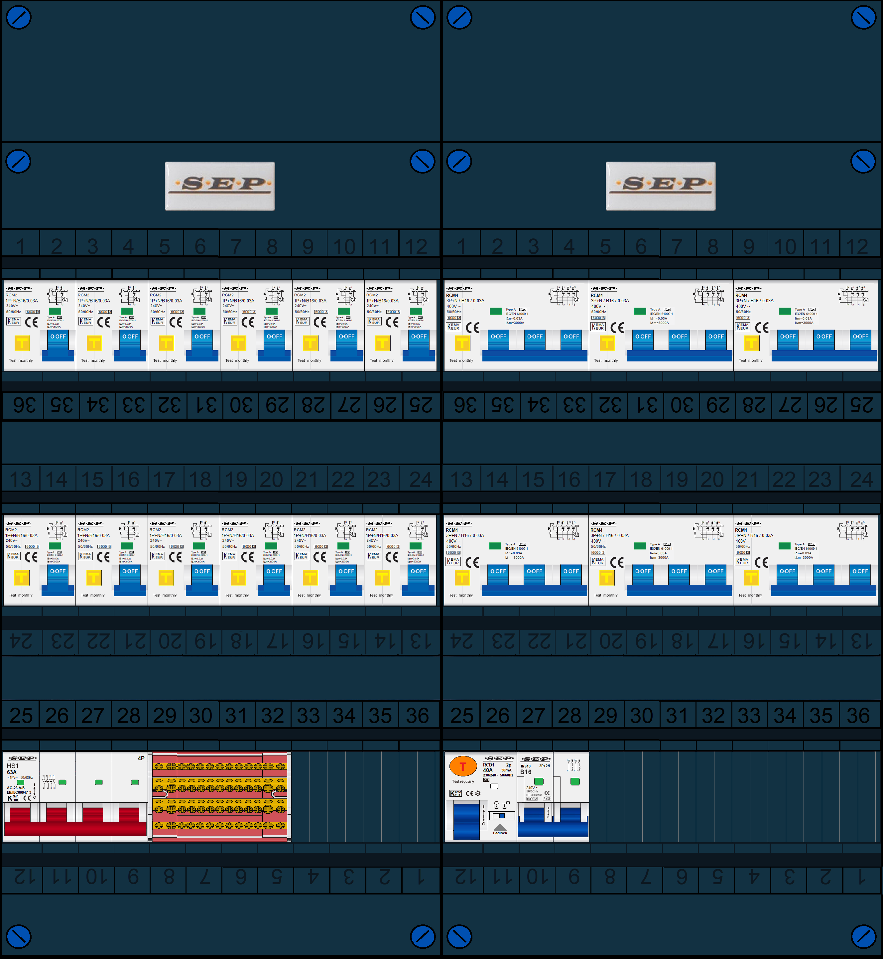Click the CE mark on the HS1 switch
883x959 pixels.
click(x=27, y=798)
